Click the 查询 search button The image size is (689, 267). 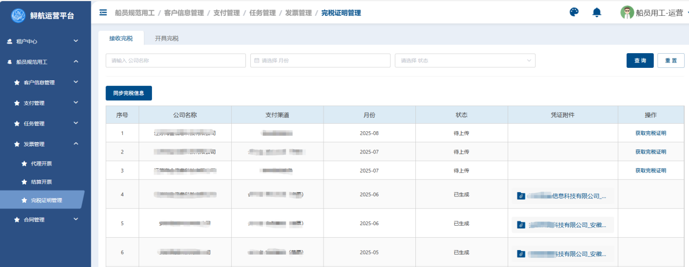tap(640, 61)
